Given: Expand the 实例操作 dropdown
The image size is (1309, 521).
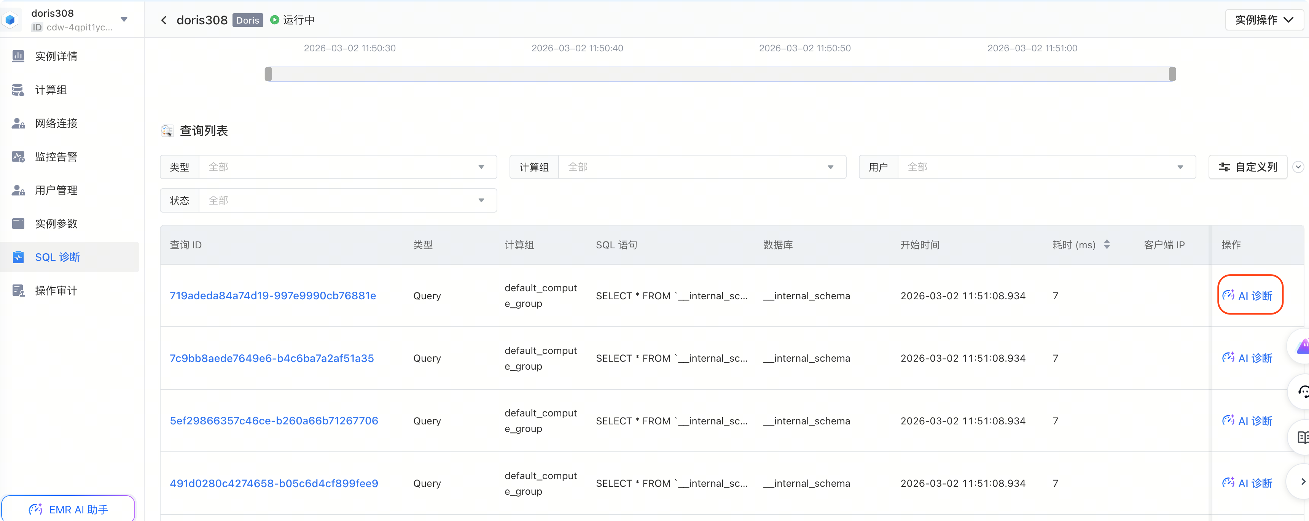Looking at the screenshot, I should 1263,20.
